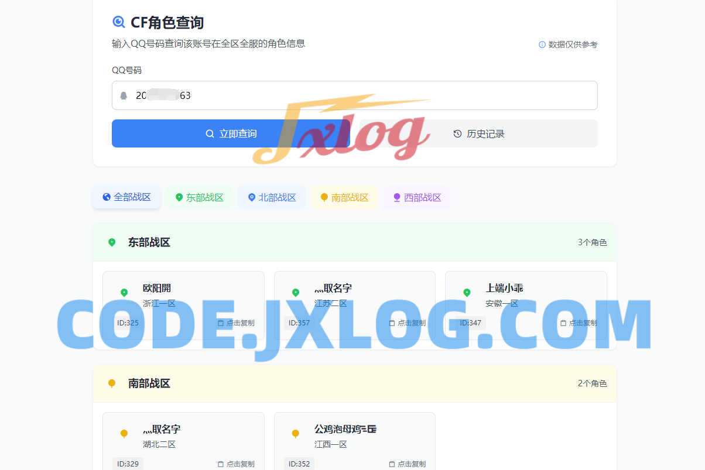Image resolution: width=705 pixels, height=470 pixels.
Task: Toggle the 东部战区 region filter
Action: [199, 197]
